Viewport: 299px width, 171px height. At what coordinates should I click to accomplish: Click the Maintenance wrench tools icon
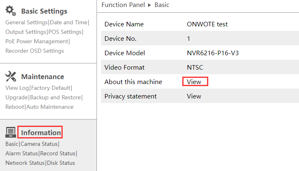click(x=11, y=76)
